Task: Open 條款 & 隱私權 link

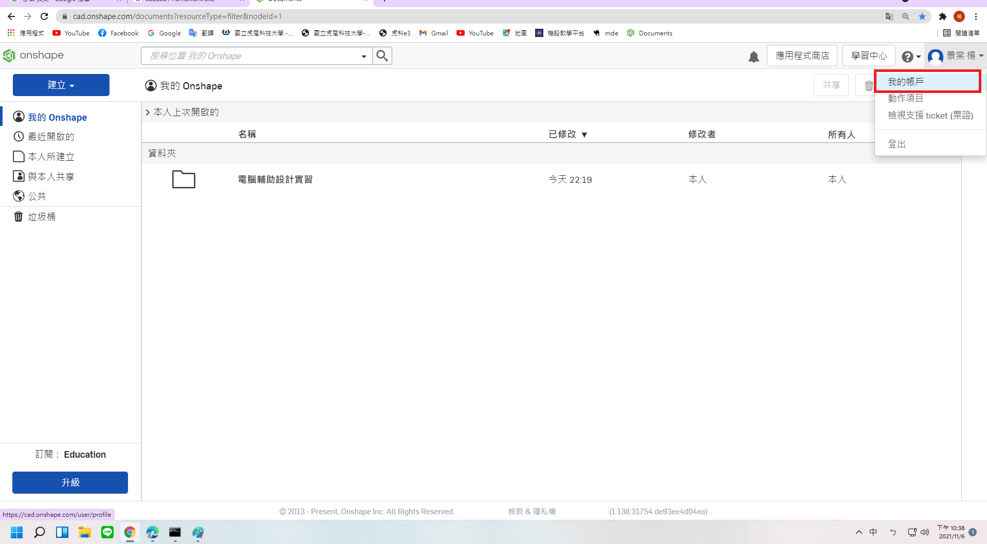Action: (x=532, y=511)
